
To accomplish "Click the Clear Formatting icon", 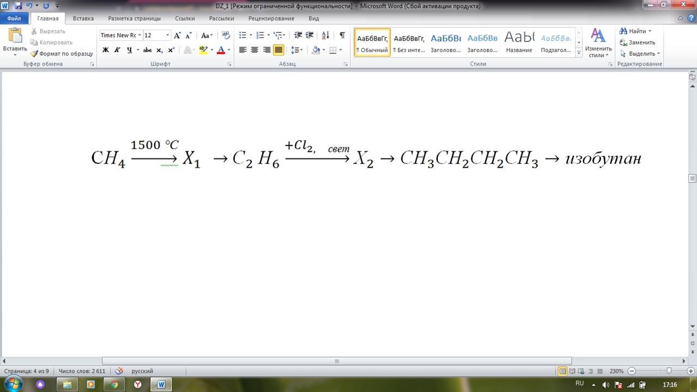I will [x=226, y=35].
